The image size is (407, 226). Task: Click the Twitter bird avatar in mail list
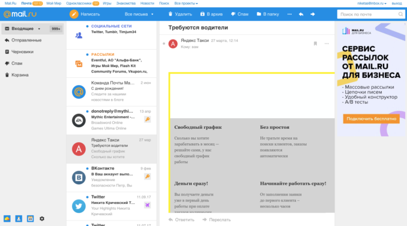(79, 206)
